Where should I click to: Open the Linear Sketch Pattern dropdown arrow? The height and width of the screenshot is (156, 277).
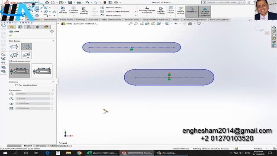pyautogui.click(x=135, y=12)
